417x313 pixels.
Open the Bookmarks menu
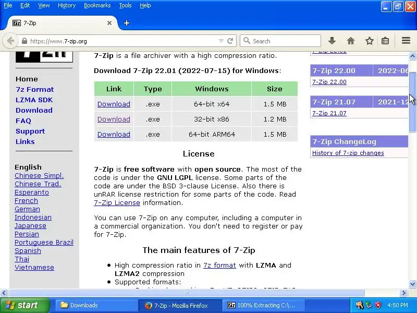click(x=97, y=5)
